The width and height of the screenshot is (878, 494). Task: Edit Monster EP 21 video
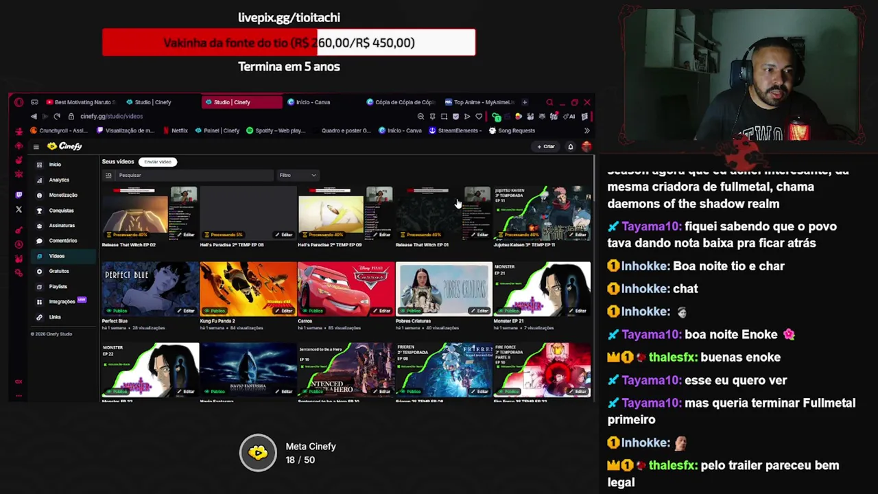pos(578,311)
